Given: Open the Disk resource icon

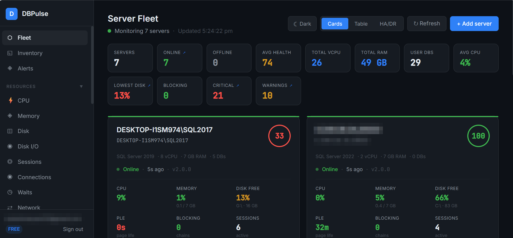Looking at the screenshot, I should [10, 131].
